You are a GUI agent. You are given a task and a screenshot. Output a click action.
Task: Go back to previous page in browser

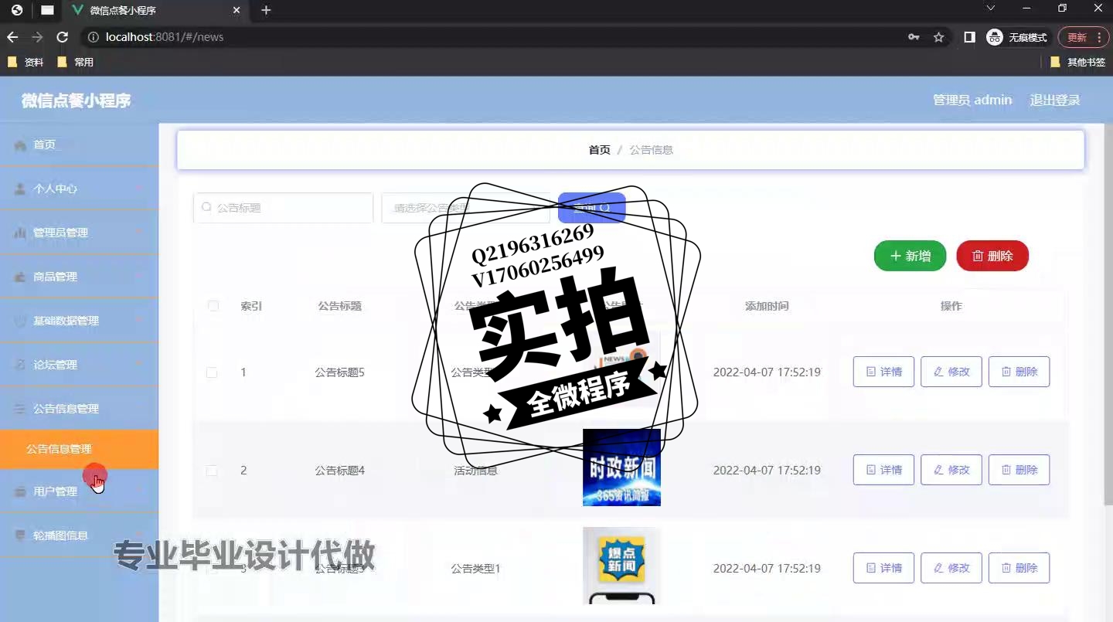pos(12,37)
